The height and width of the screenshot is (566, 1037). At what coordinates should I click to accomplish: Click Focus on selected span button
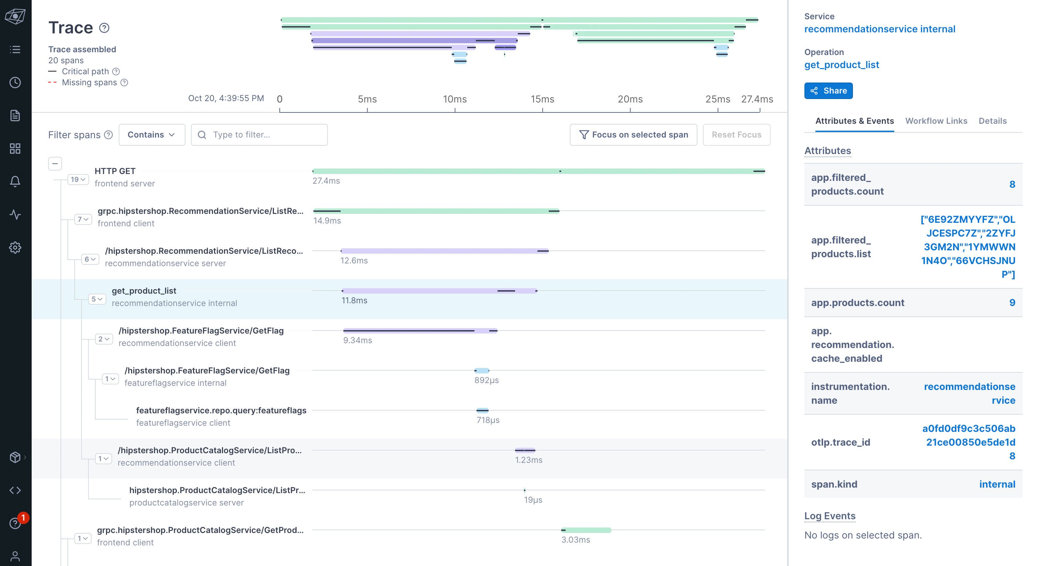[x=633, y=135]
